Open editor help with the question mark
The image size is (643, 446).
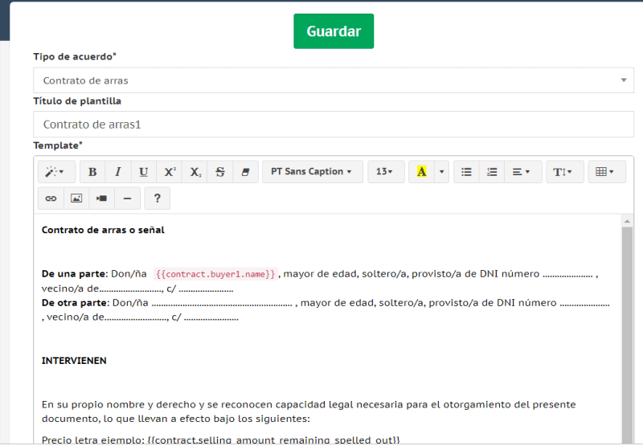point(157,198)
